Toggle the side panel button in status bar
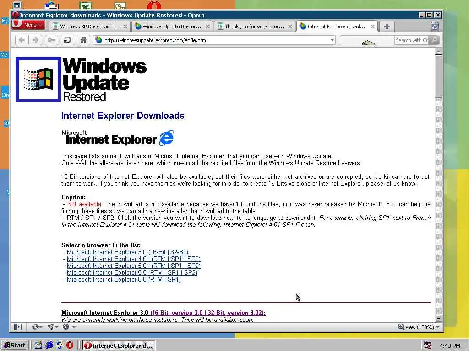The image size is (469, 351). click(x=18, y=327)
